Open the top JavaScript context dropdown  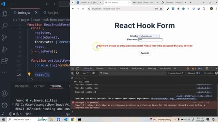pos(85,73)
